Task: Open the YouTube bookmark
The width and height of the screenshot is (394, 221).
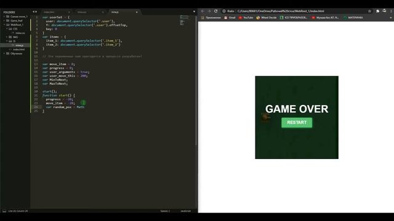Action: point(246,18)
